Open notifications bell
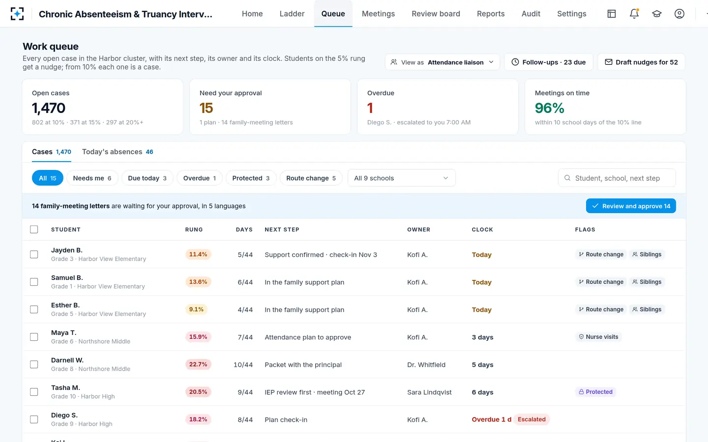708x442 pixels. point(634,14)
